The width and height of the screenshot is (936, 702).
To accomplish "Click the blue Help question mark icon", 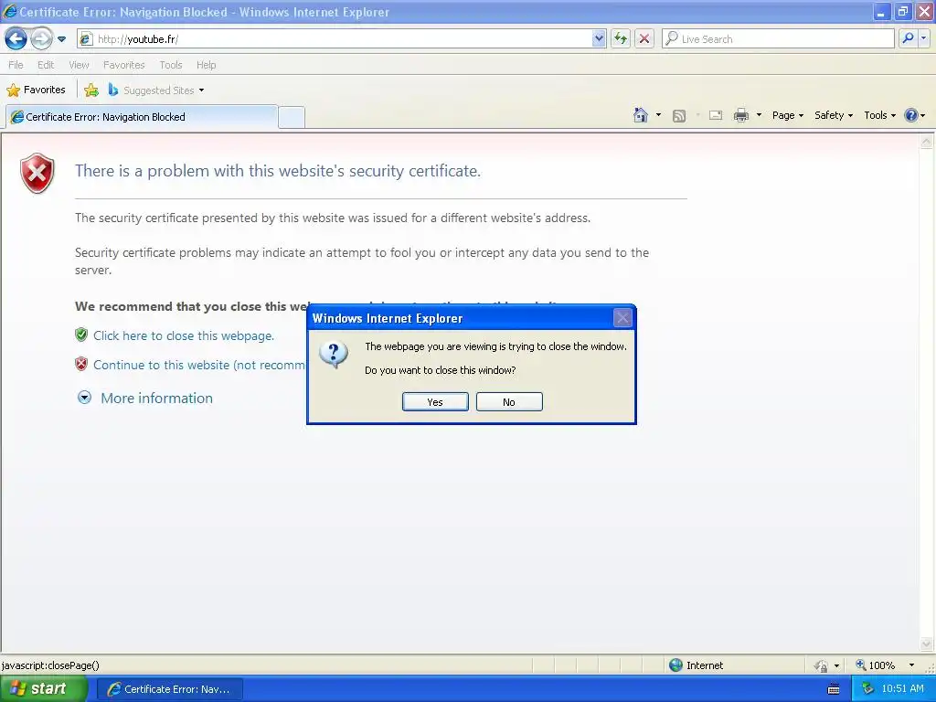I will pos(911,115).
